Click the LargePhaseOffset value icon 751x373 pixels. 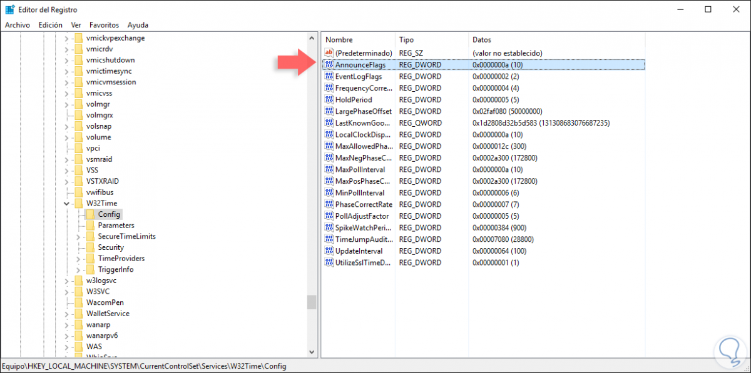coord(329,111)
